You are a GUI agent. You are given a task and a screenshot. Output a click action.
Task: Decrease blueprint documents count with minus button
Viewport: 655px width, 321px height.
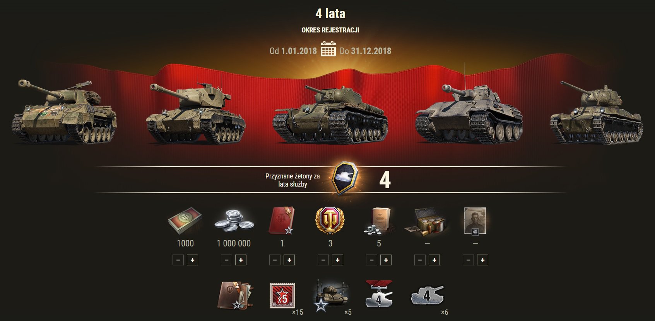coord(371,260)
